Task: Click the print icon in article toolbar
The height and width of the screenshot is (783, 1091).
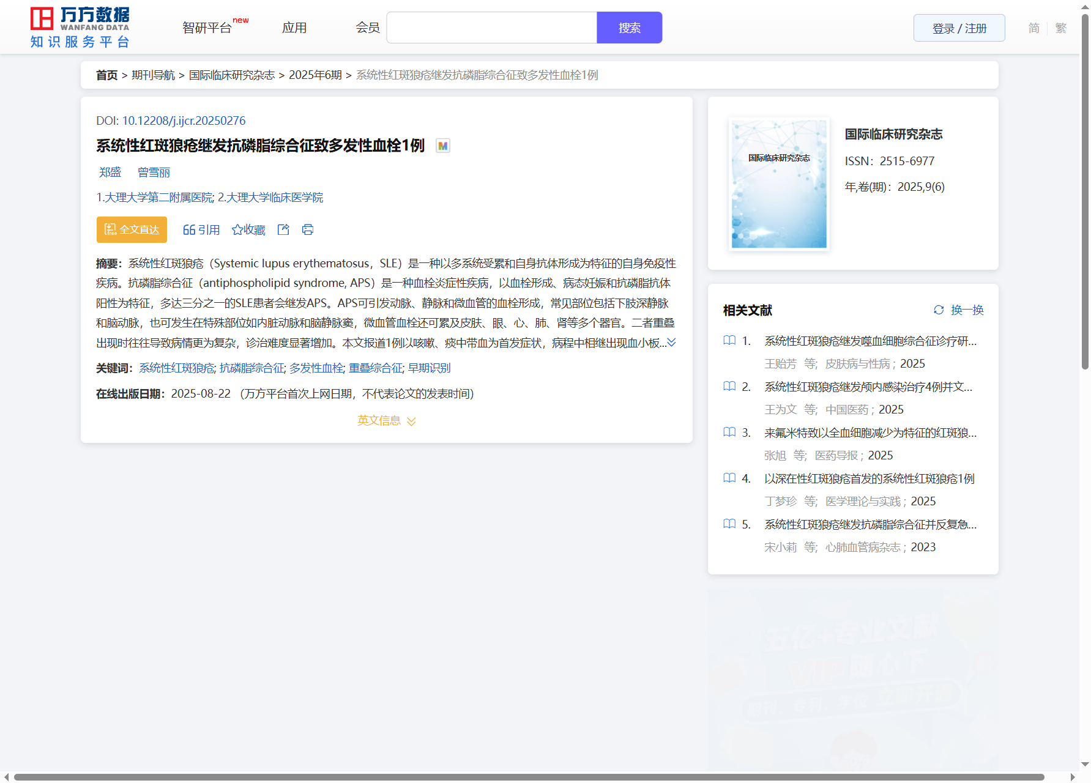Action: point(308,229)
